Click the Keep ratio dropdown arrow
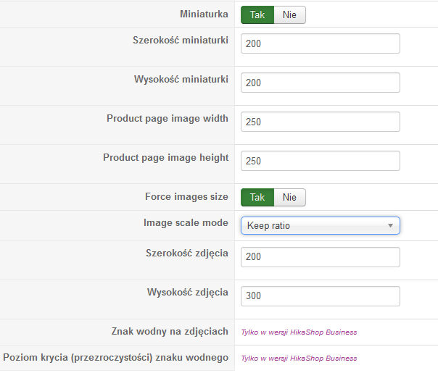 point(390,226)
